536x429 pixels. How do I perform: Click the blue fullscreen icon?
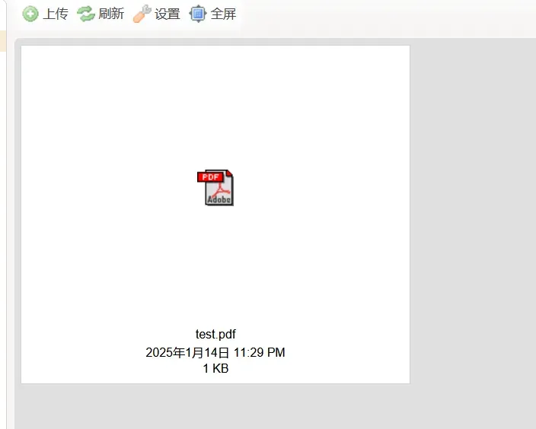198,14
